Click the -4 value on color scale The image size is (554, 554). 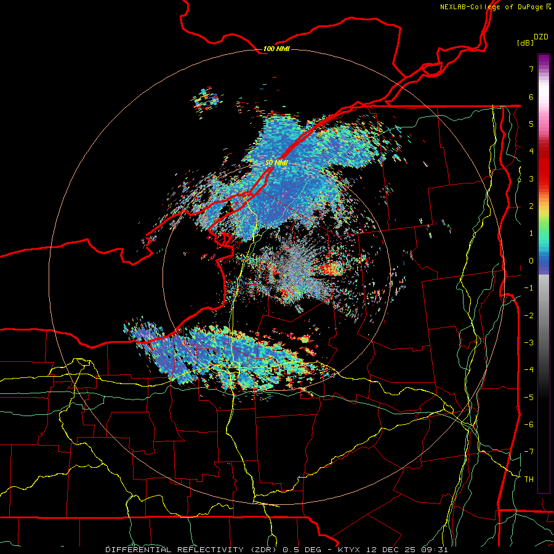point(529,370)
